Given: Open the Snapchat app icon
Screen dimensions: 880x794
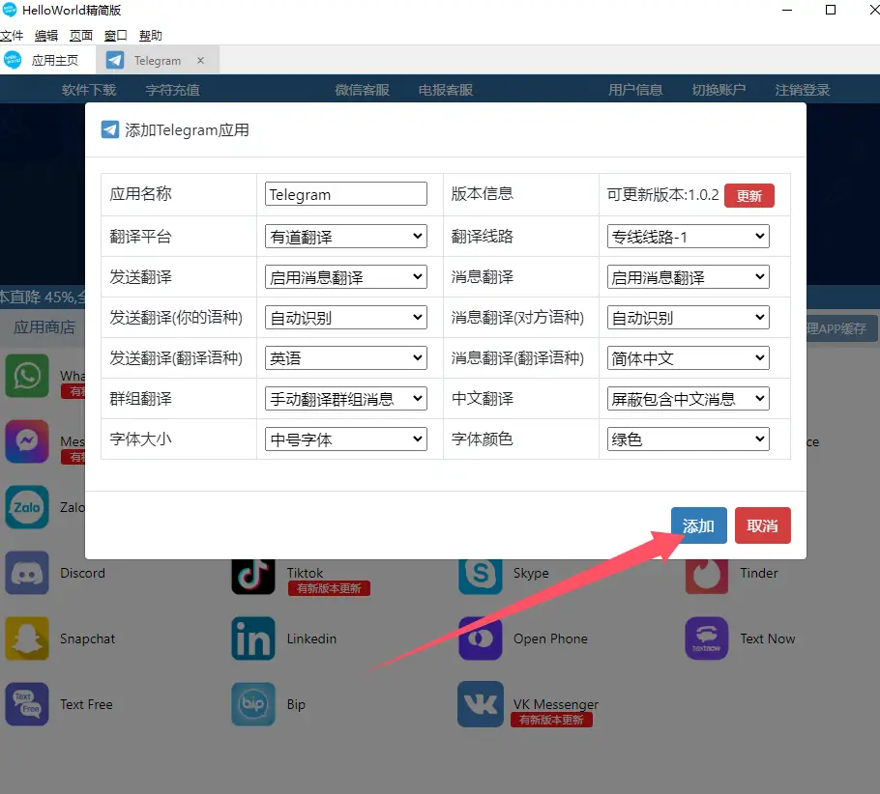Looking at the screenshot, I should pyautogui.click(x=27, y=638).
